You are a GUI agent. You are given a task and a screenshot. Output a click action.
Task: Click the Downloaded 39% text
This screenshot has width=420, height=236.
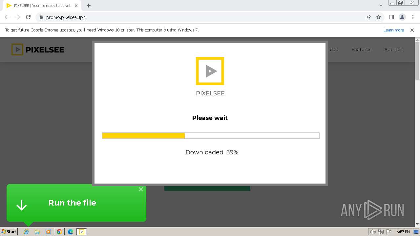coord(212,152)
